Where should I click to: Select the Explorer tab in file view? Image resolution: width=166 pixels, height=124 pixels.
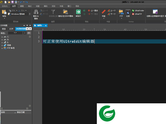(x=21, y=29)
